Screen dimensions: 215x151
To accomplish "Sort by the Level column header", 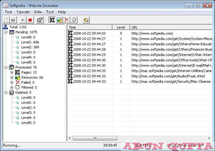I will [121, 27].
